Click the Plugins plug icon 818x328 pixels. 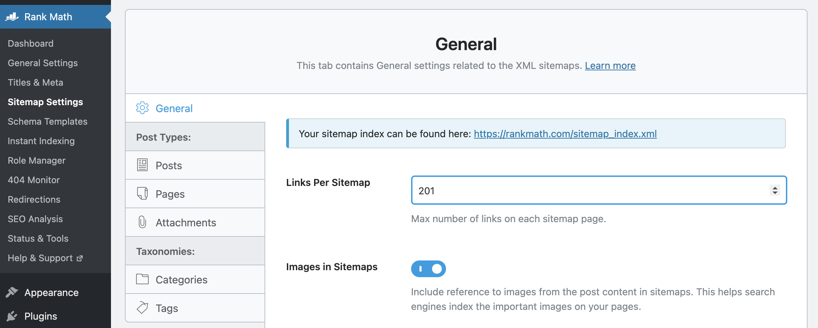(x=12, y=316)
